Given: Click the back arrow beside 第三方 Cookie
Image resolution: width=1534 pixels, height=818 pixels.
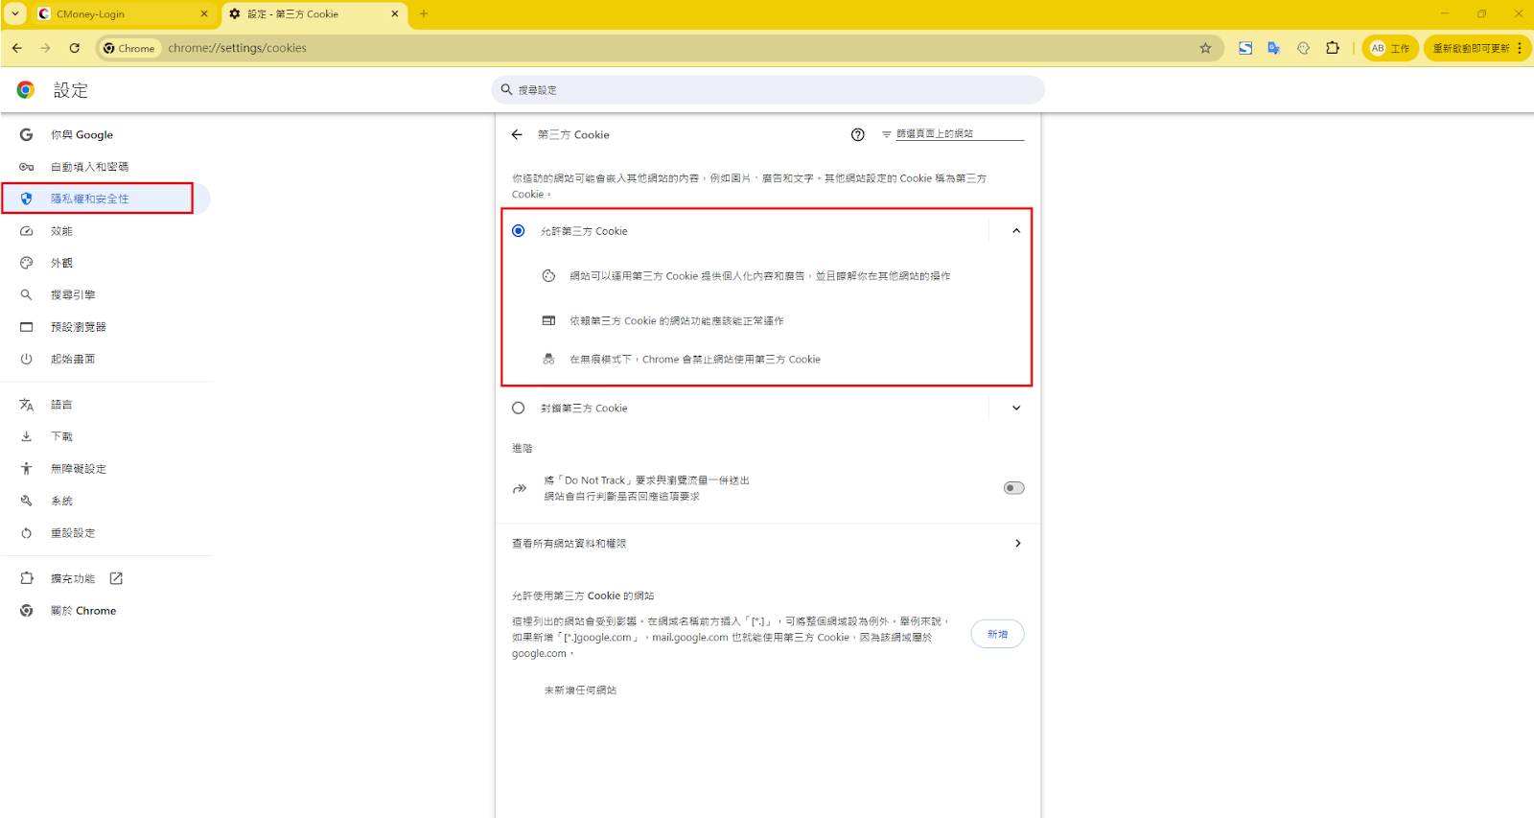Looking at the screenshot, I should pyautogui.click(x=517, y=135).
